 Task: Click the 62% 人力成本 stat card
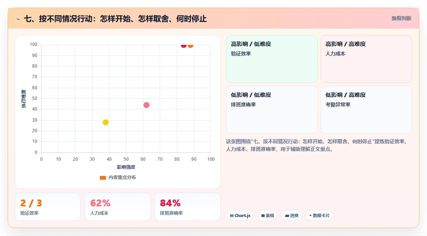click(x=118, y=207)
